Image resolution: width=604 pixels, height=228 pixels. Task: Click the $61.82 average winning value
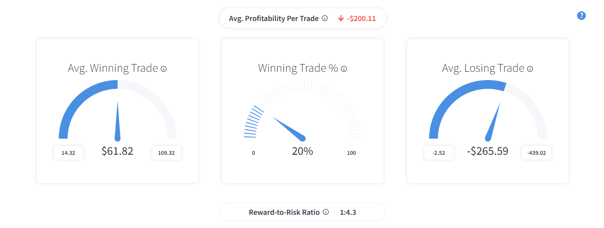click(118, 151)
